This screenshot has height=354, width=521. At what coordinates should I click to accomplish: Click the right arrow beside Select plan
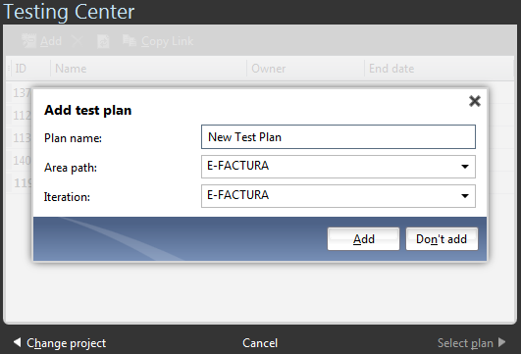pyautogui.click(x=502, y=342)
